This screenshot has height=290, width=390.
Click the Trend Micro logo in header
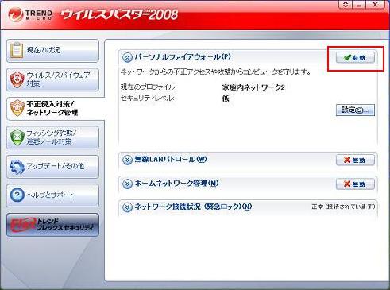[x=30, y=15]
